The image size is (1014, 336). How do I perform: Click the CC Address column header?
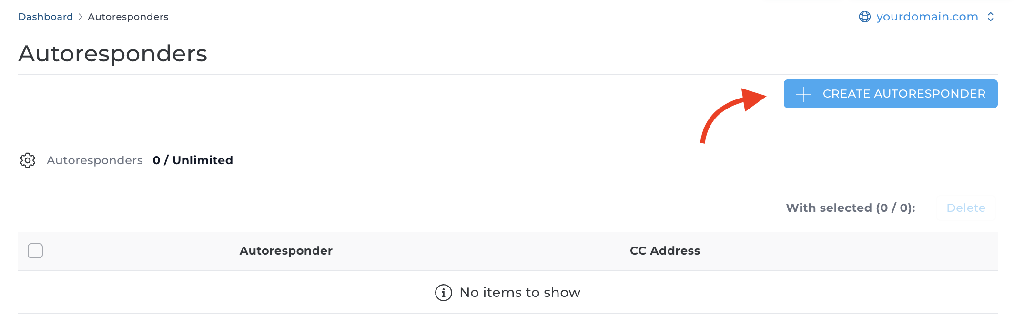click(x=665, y=251)
